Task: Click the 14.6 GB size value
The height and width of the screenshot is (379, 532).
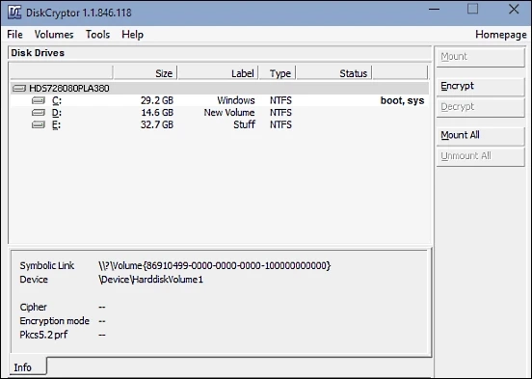Action: click(x=157, y=113)
